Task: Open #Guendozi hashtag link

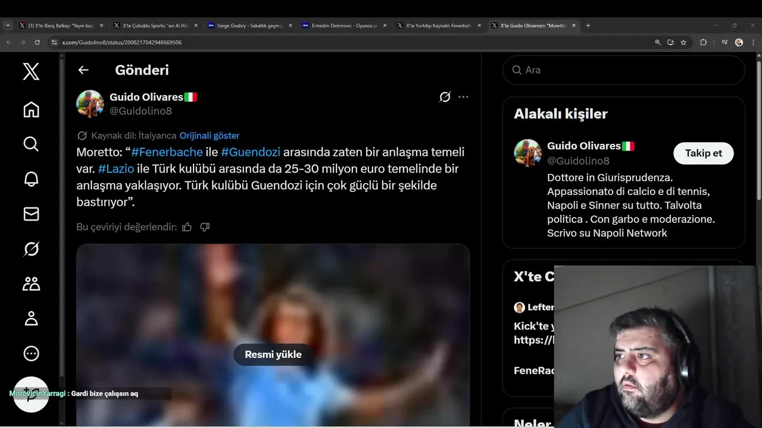Action: (251, 152)
